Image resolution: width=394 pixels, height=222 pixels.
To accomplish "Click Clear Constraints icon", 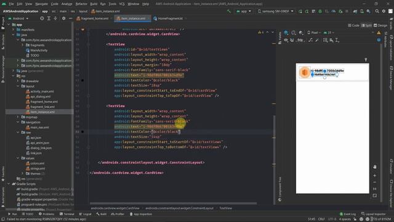I will 310,40.
